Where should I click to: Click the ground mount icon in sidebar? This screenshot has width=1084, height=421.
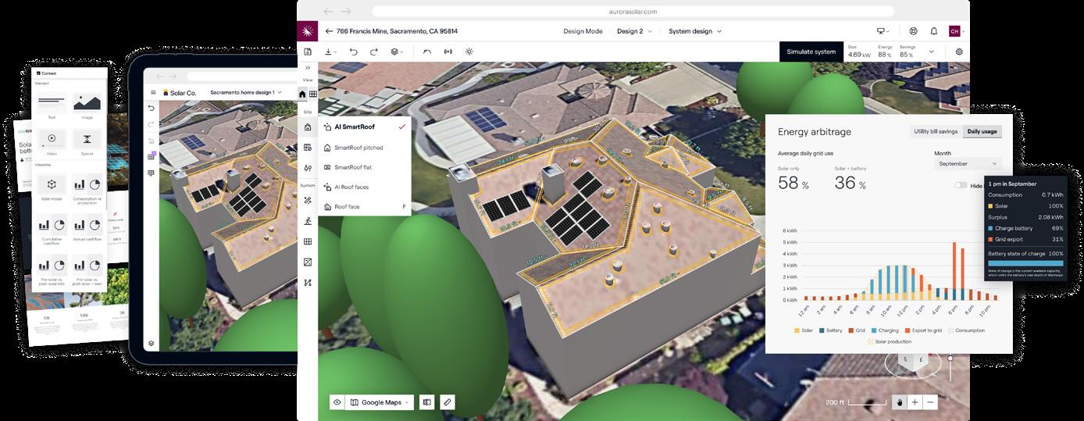click(308, 221)
